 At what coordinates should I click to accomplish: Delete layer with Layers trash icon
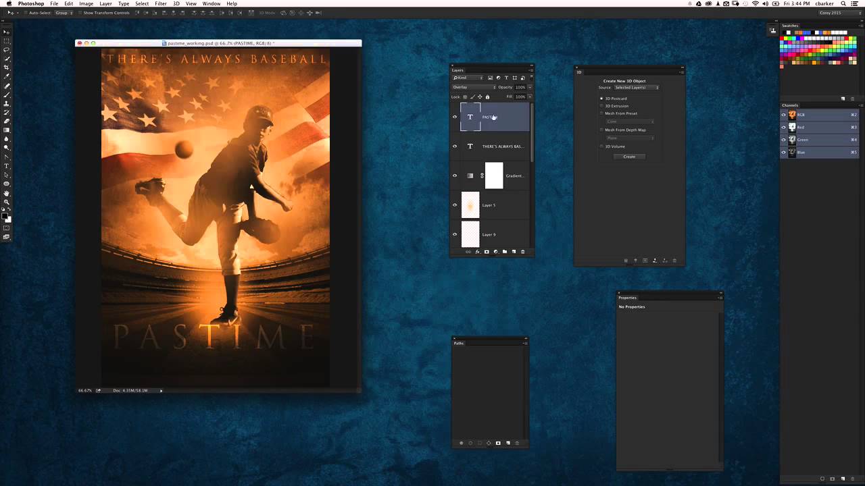[522, 252]
